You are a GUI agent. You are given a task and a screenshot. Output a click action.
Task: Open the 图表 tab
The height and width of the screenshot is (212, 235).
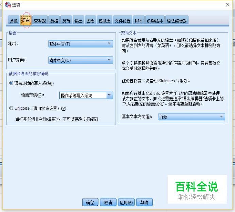pyautogui.click(x=90, y=21)
